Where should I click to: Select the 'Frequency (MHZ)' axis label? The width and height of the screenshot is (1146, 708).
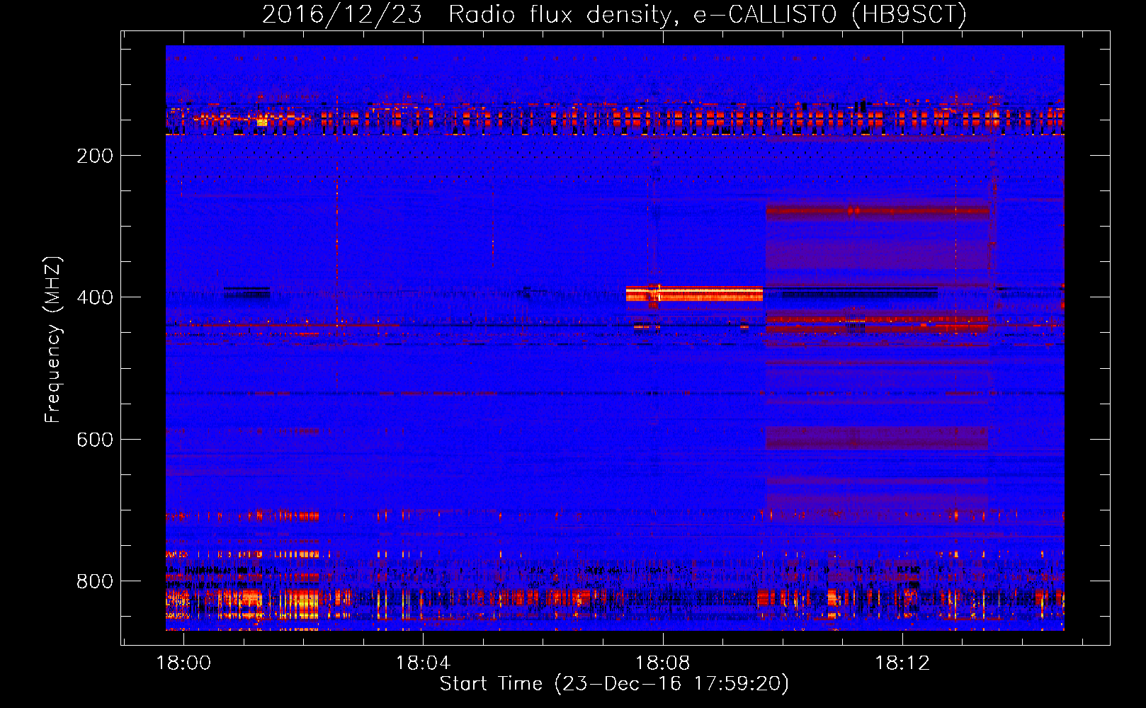53,340
